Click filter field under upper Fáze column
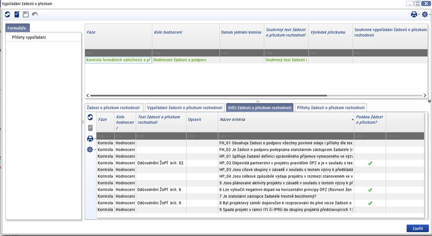 coord(119,53)
